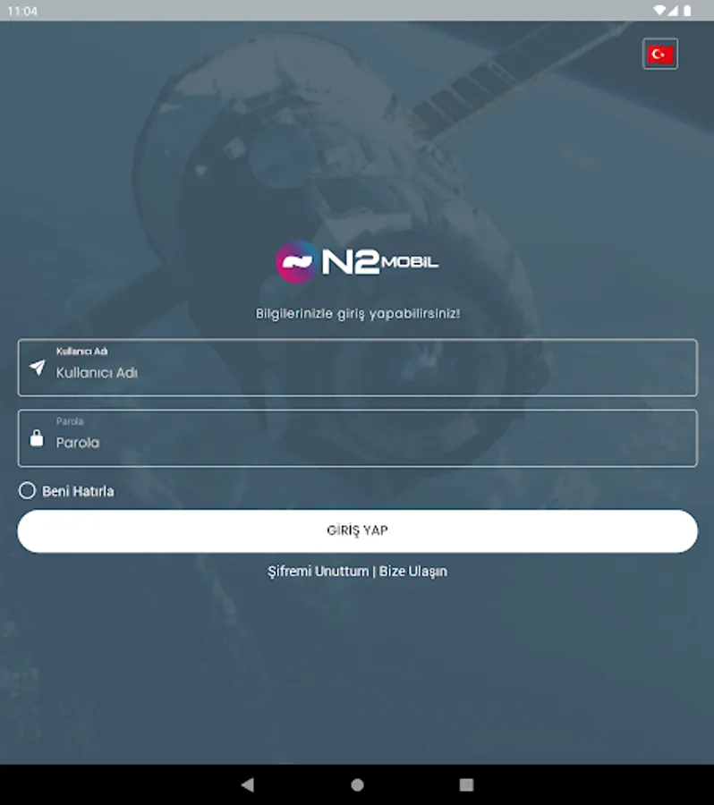
Task: Click the battery icon in status bar
Action: tap(687, 11)
